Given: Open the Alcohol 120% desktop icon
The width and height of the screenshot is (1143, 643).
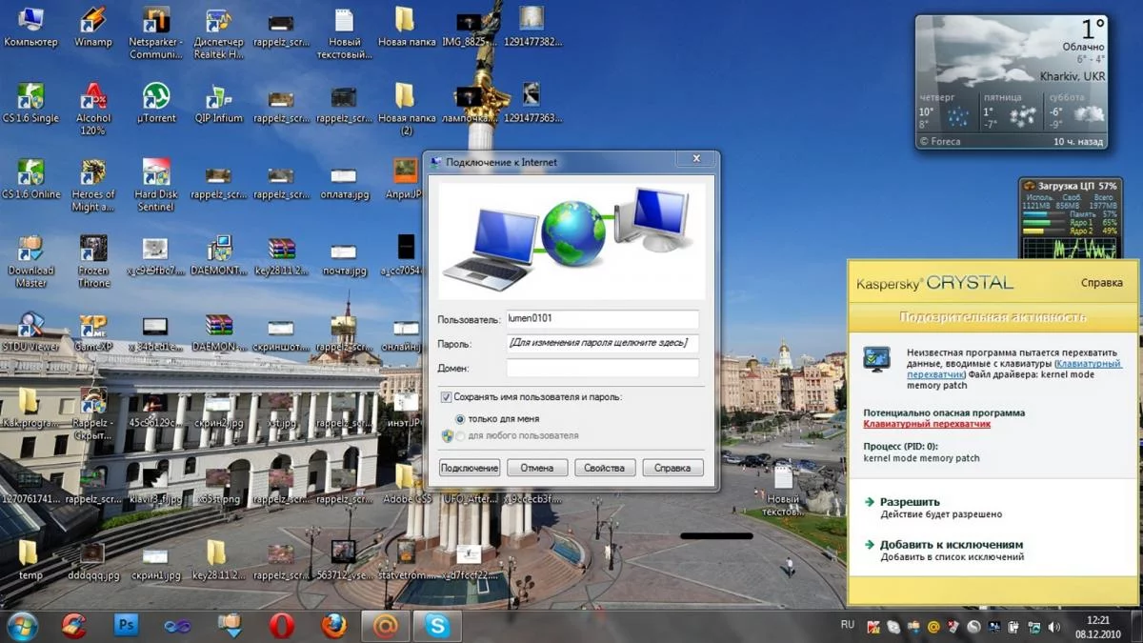Looking at the screenshot, I should pos(92,99).
